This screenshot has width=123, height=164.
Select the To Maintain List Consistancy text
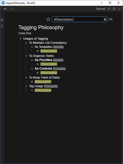point(48,43)
